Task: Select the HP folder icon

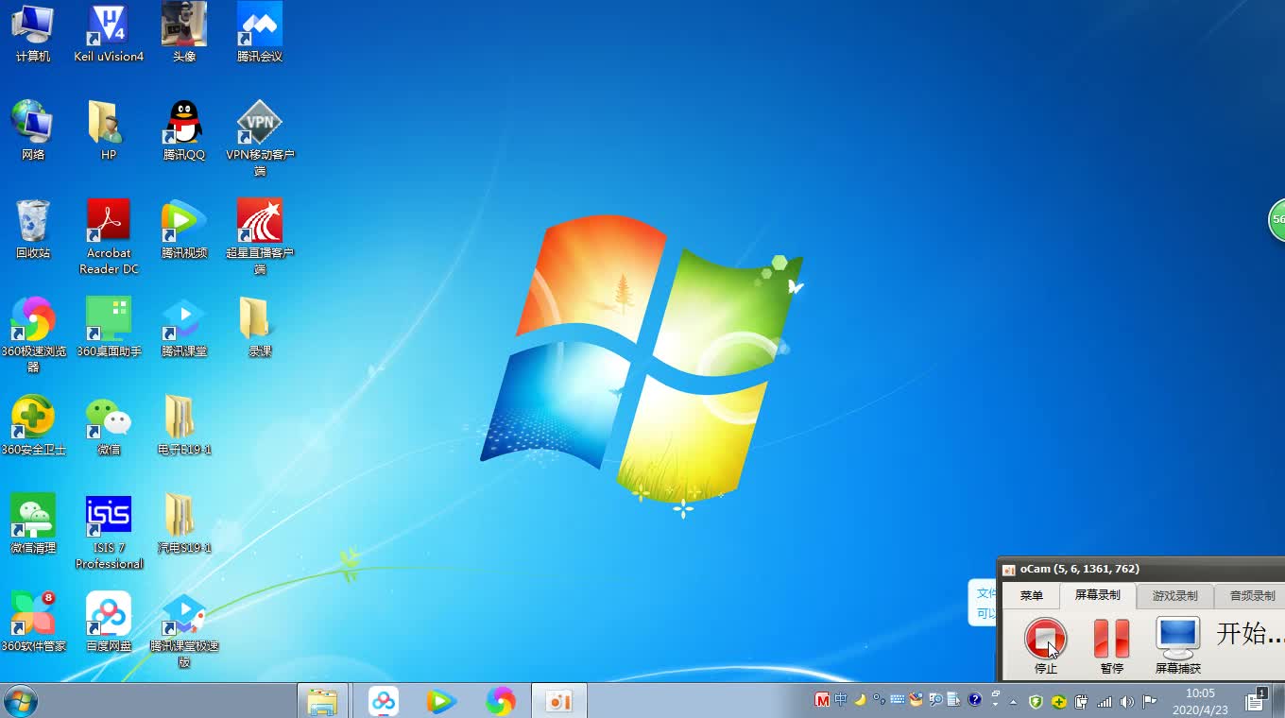Action: 109,130
